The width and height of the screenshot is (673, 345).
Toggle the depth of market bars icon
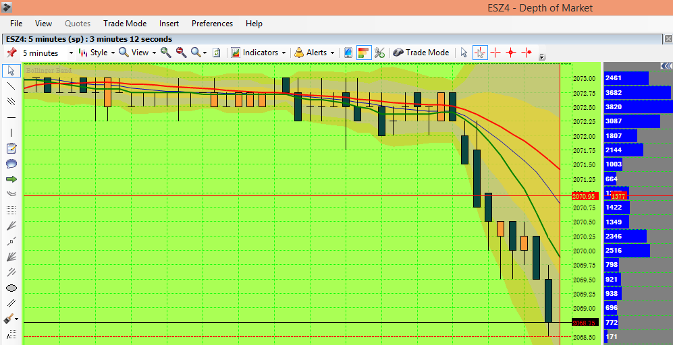coord(364,53)
